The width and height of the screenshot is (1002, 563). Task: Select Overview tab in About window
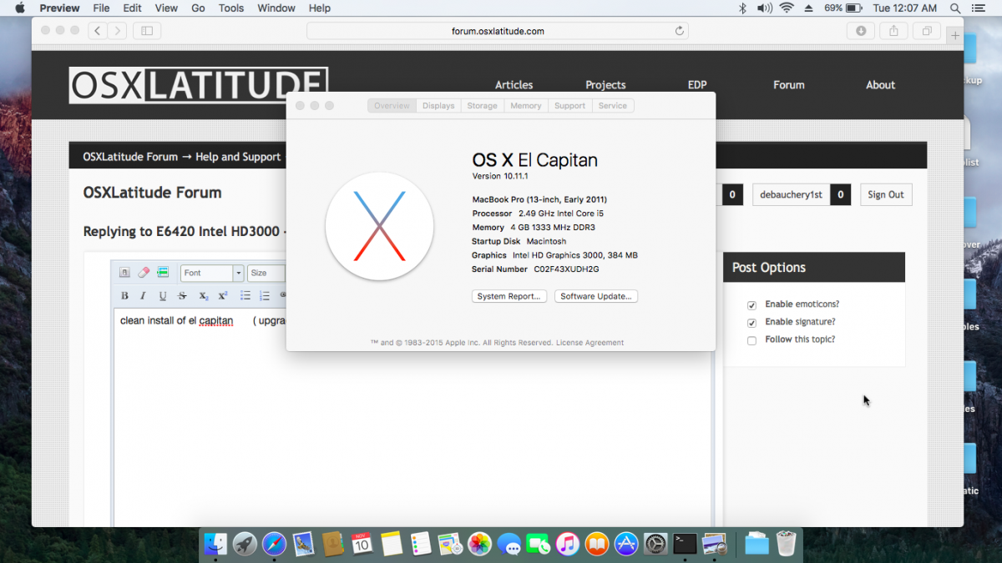[392, 106]
